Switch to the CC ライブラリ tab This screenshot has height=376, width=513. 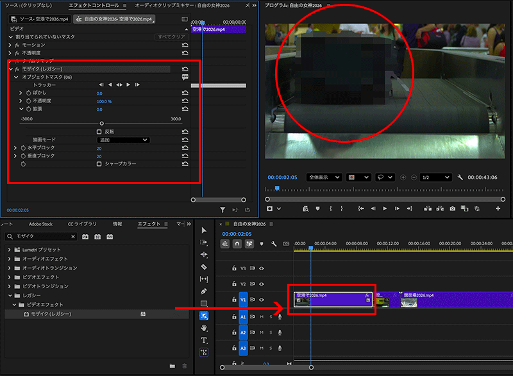click(83, 224)
